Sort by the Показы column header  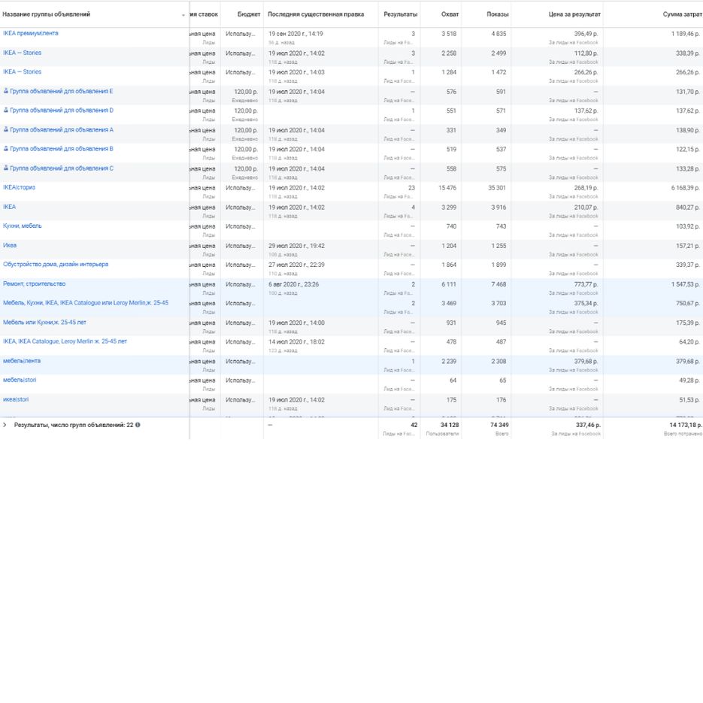pos(498,14)
